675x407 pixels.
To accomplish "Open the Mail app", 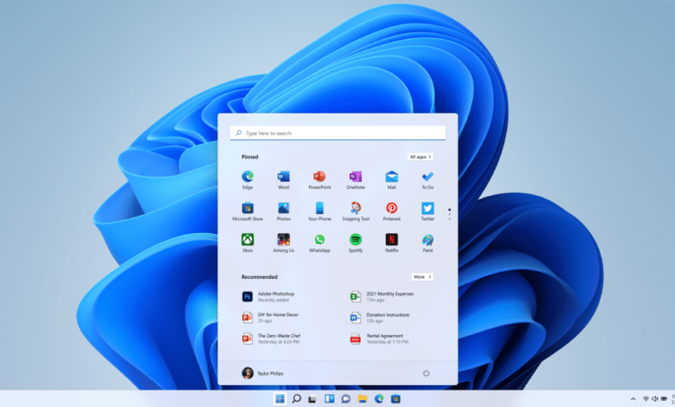I will (x=392, y=179).
